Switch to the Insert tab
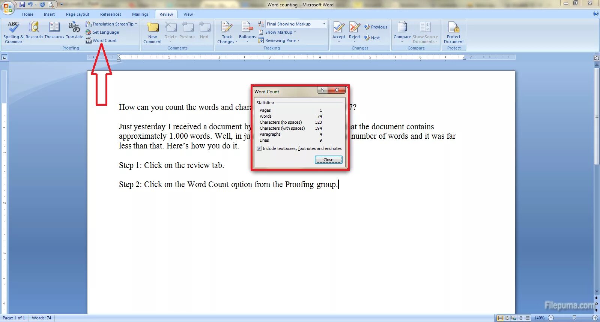The height and width of the screenshot is (322, 600). (x=49, y=14)
